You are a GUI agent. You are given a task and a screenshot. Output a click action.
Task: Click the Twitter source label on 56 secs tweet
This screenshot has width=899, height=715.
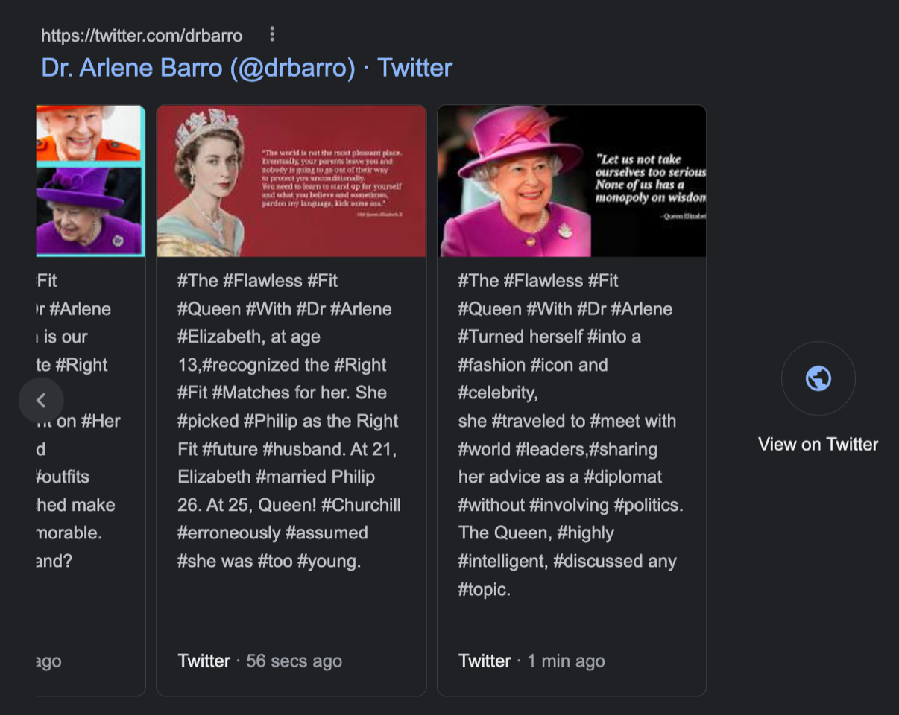pos(204,661)
